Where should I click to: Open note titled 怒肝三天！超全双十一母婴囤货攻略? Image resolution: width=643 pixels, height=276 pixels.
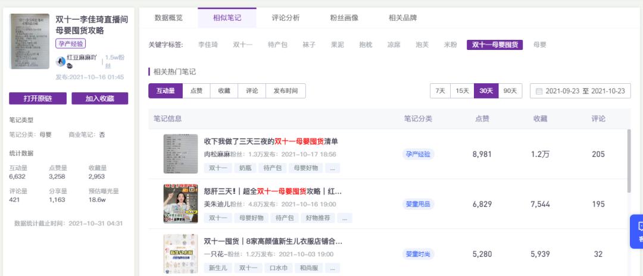pos(273,191)
